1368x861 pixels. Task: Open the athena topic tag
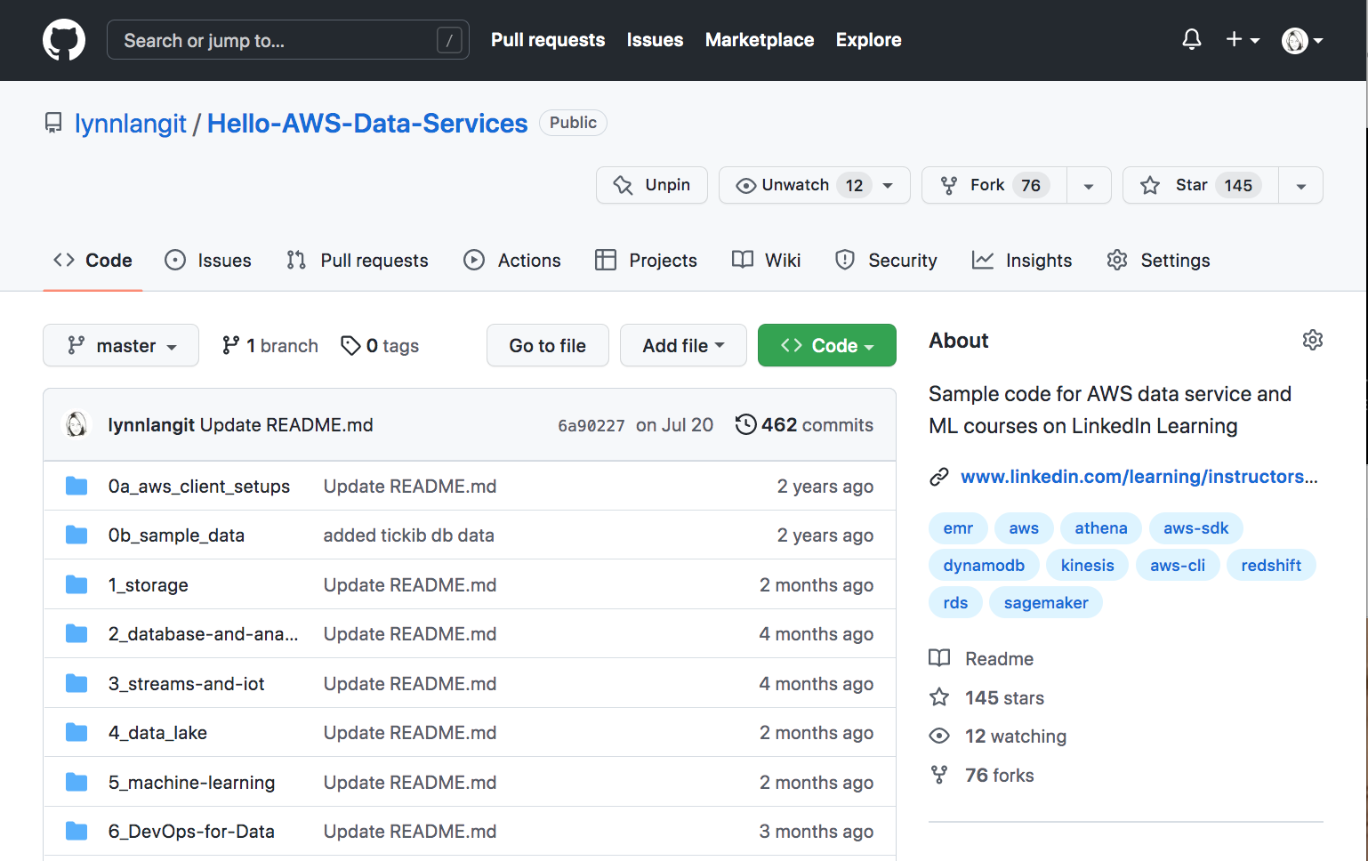(x=1100, y=527)
